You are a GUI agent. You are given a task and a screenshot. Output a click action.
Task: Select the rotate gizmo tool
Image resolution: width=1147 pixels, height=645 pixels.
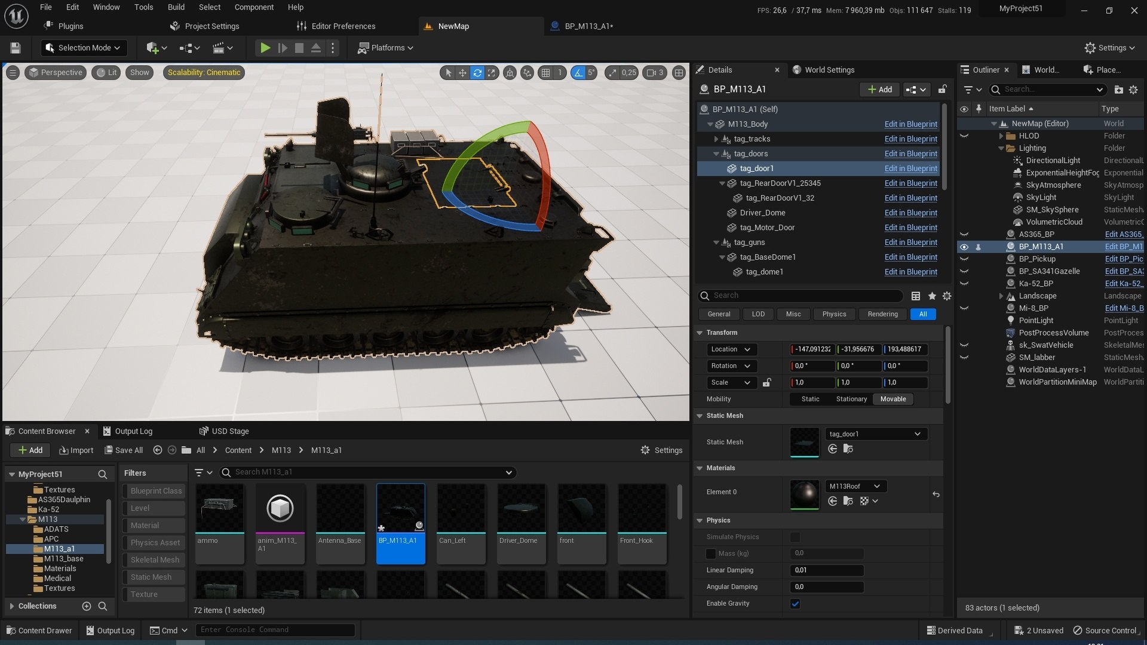(477, 73)
